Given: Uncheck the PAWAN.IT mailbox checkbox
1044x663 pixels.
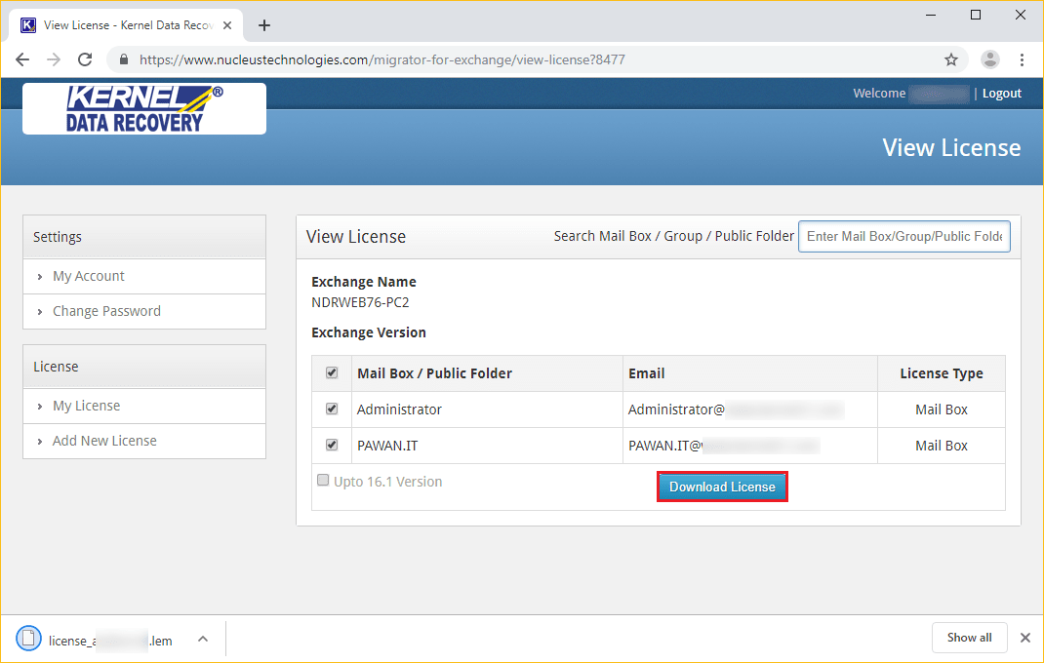Looking at the screenshot, I should click(x=332, y=445).
